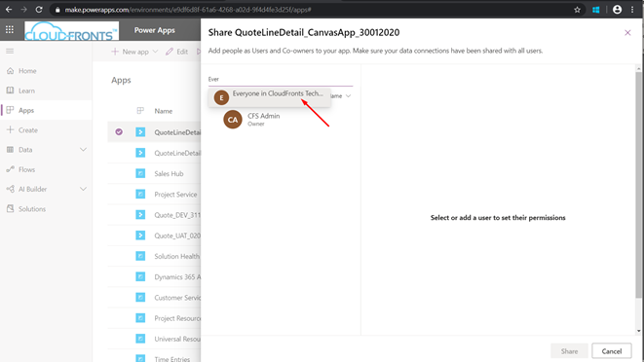Viewport: 644px width, 362px height.
Task: Click the Solution Health app icon
Action: (x=140, y=256)
